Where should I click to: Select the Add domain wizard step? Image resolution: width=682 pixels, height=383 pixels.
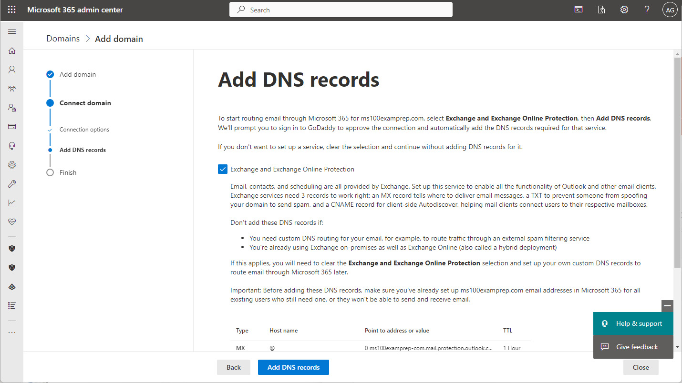click(72, 74)
